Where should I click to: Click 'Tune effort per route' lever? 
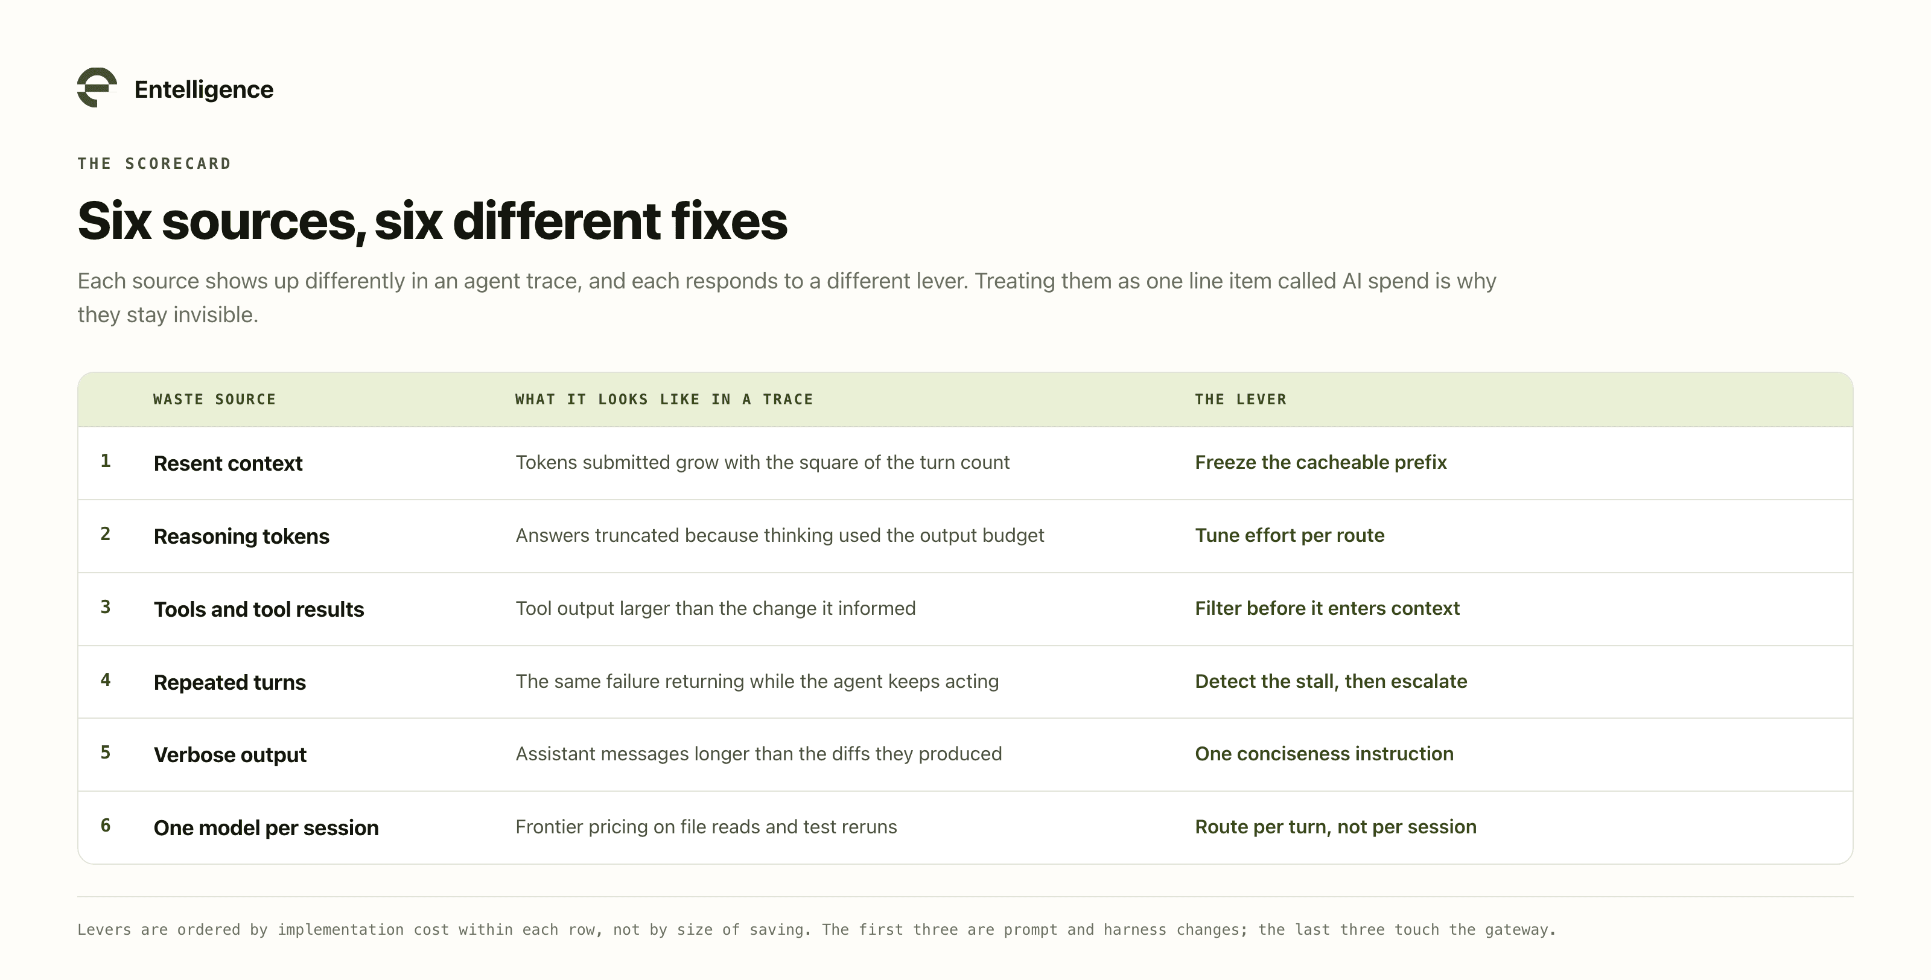pos(1290,535)
